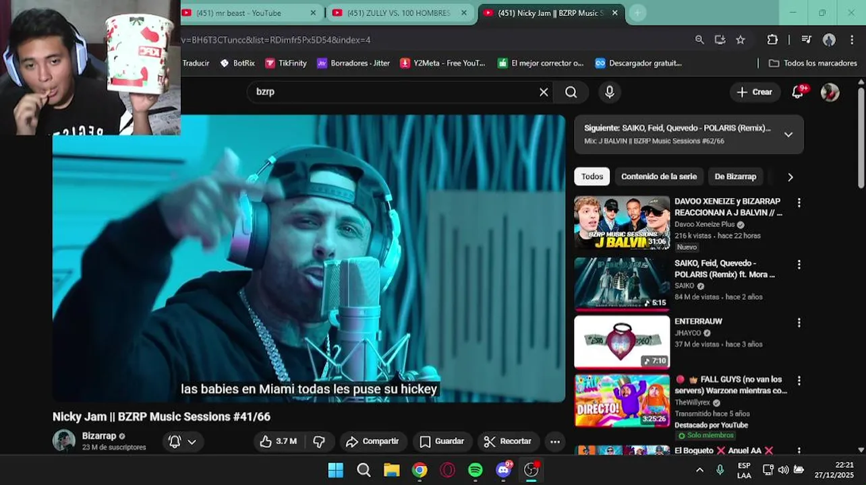
Task: Open Borradores - Jitter bookmark
Action: (353, 63)
